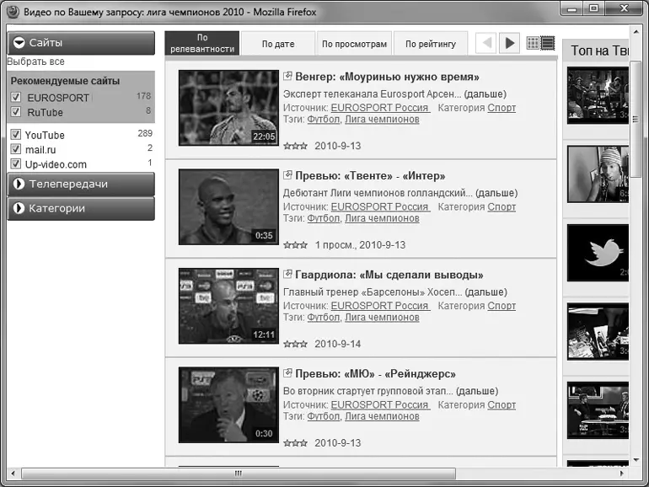This screenshot has height=487, width=649.
Task: Open thumbnail for Гвардиола video
Action: click(229, 306)
